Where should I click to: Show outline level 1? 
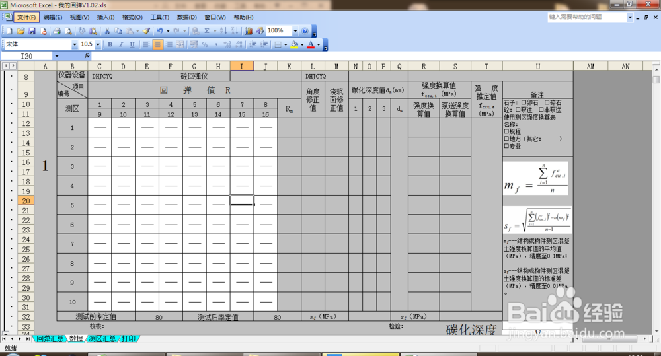pyautogui.click(x=5, y=66)
